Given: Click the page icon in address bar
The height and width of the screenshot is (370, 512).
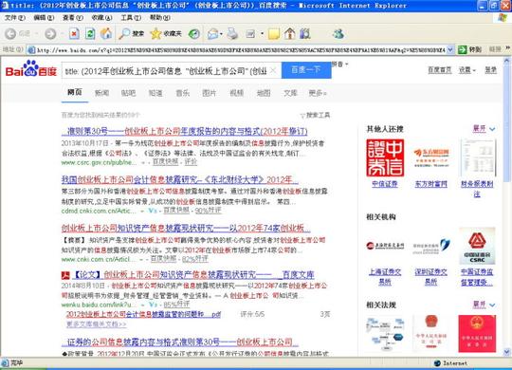Looking at the screenshot, I should pyautogui.click(x=31, y=49).
